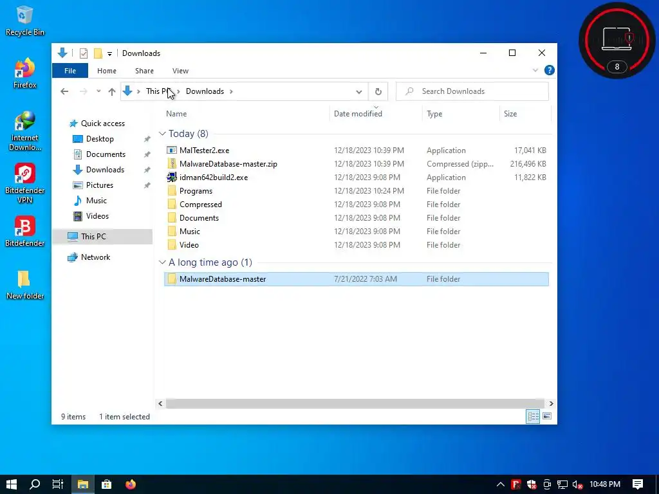659x494 pixels.
Task: Select the MalwareDatabase-master folder
Action: (x=356, y=279)
